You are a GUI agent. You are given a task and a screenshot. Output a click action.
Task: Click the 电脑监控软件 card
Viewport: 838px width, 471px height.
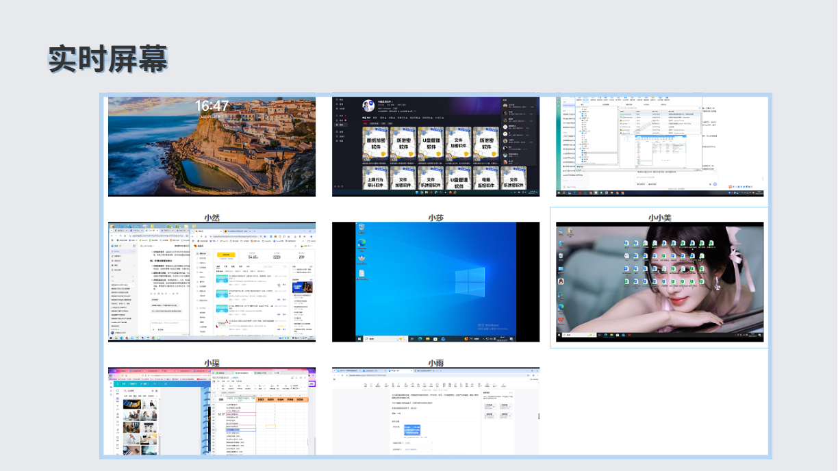pos(486,178)
